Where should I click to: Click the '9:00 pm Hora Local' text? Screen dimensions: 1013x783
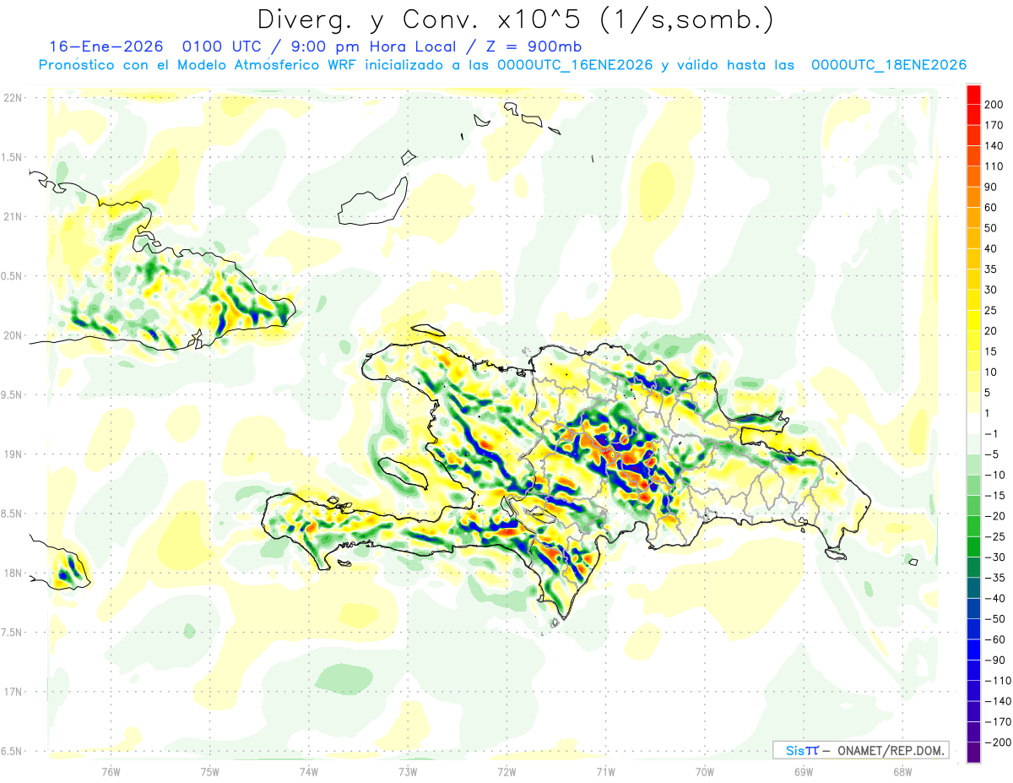(x=372, y=46)
